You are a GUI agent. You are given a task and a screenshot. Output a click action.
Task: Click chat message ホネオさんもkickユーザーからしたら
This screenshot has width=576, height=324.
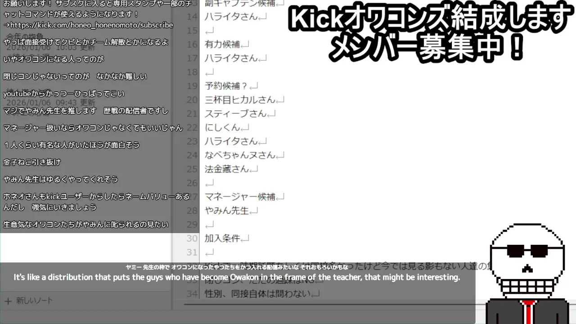click(x=96, y=202)
